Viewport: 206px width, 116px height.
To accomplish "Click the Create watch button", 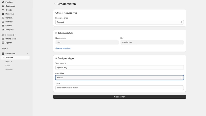I will [119, 97].
